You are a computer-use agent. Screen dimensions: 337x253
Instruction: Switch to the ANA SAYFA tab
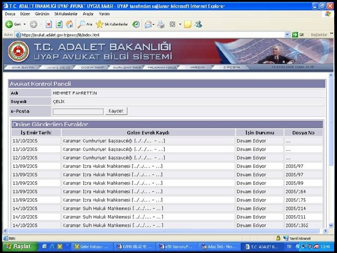point(22,67)
